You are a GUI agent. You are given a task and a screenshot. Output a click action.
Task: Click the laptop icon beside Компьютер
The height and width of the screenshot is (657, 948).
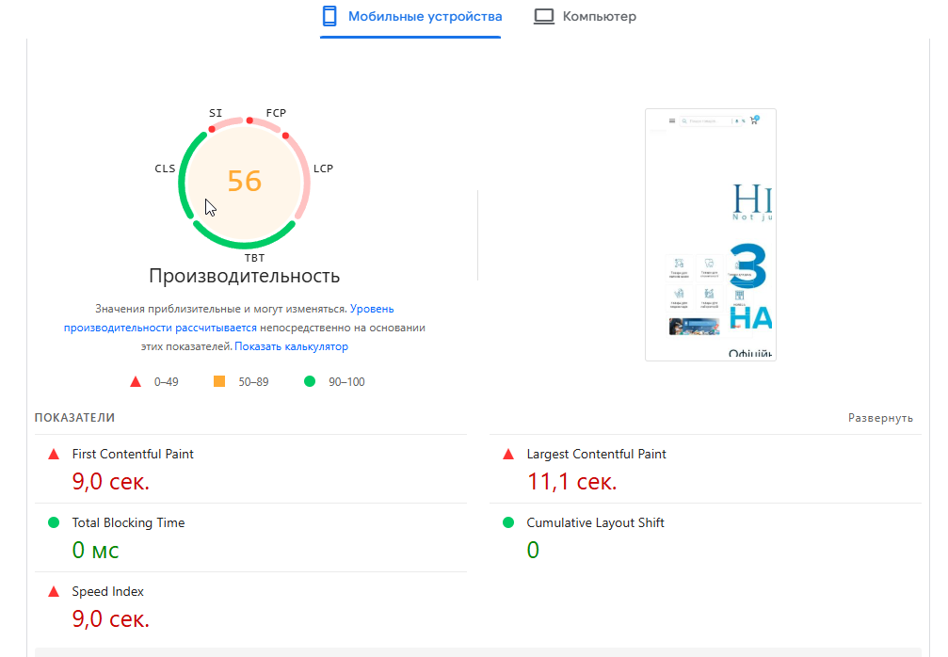pyautogui.click(x=543, y=16)
